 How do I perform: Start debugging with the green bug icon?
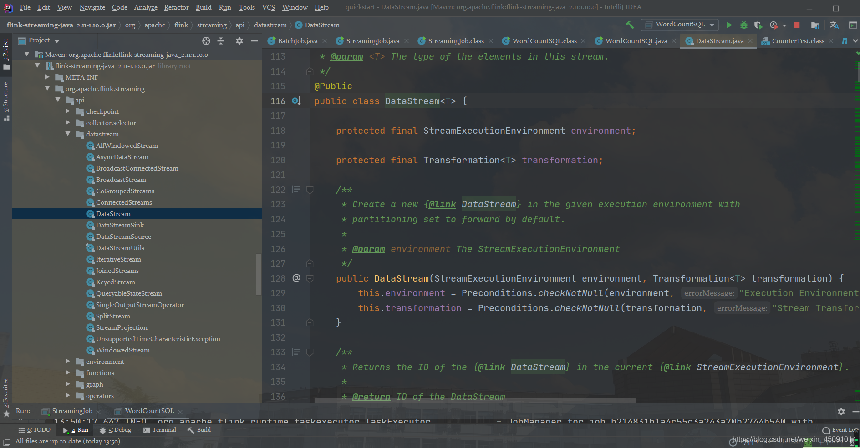tap(744, 25)
